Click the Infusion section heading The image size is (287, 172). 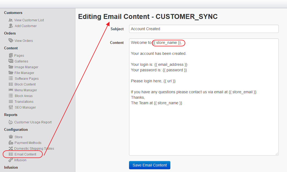point(11,167)
